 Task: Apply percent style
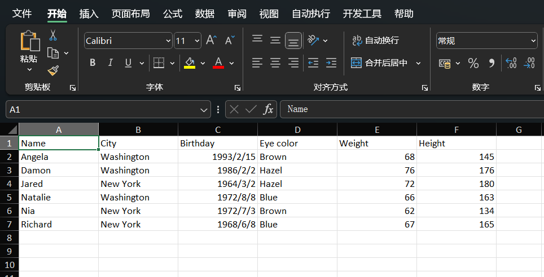(x=473, y=64)
